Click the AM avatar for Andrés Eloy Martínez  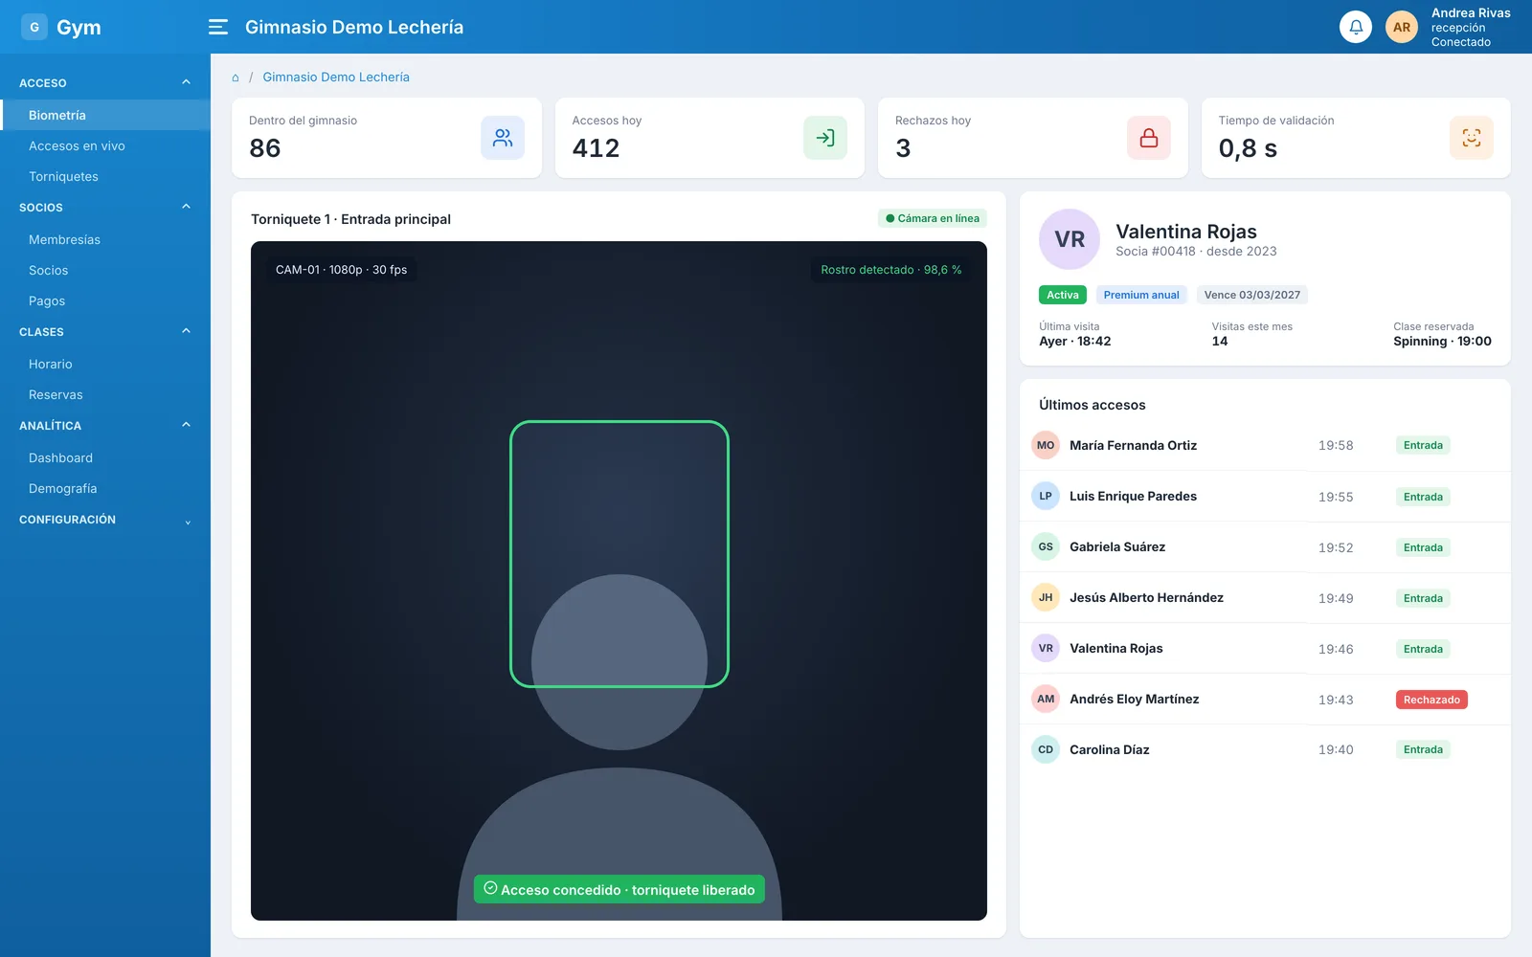1046,699
